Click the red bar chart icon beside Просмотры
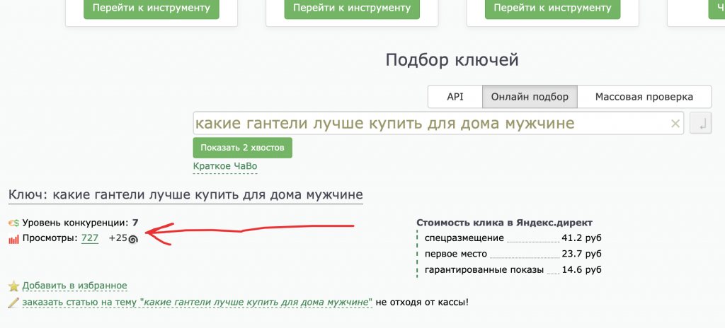725x328 pixels. [13, 239]
